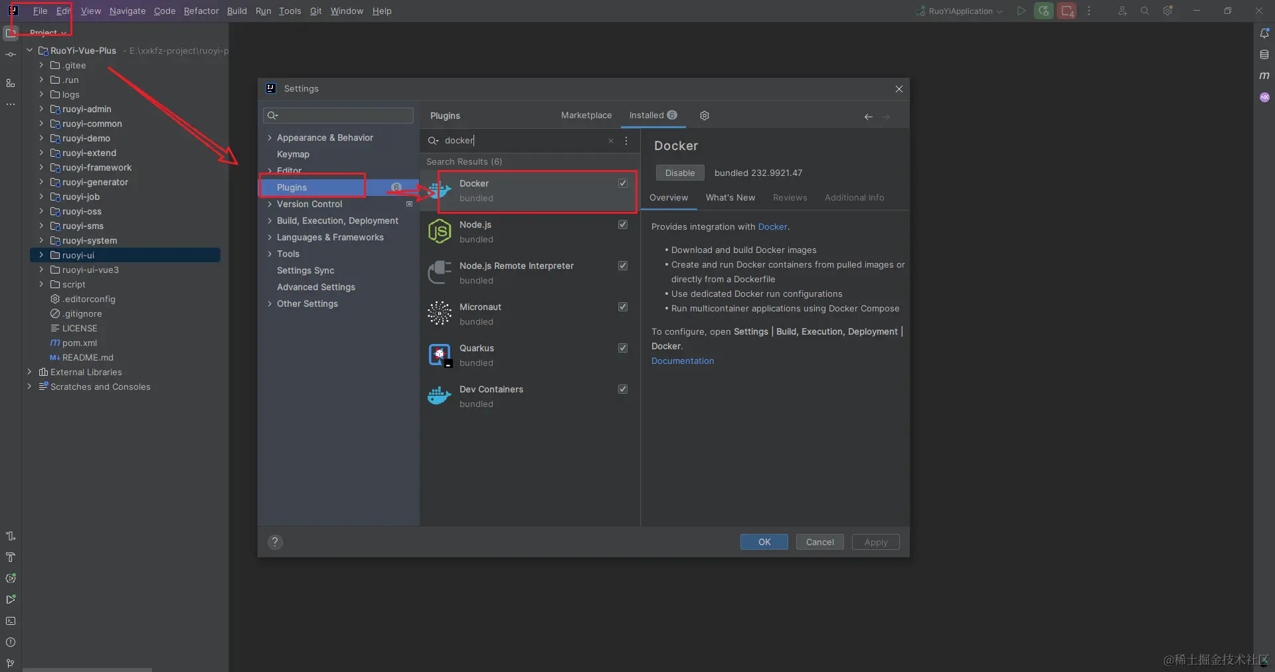Screen dimensions: 1275x672
Task: Click the Cancel button
Action: pos(820,542)
